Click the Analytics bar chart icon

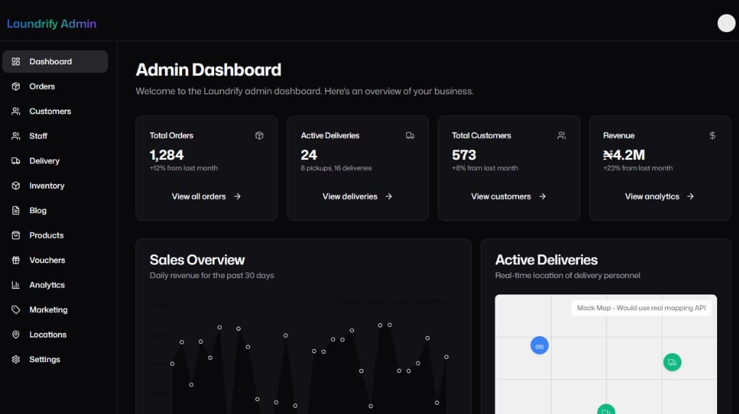[x=16, y=285]
